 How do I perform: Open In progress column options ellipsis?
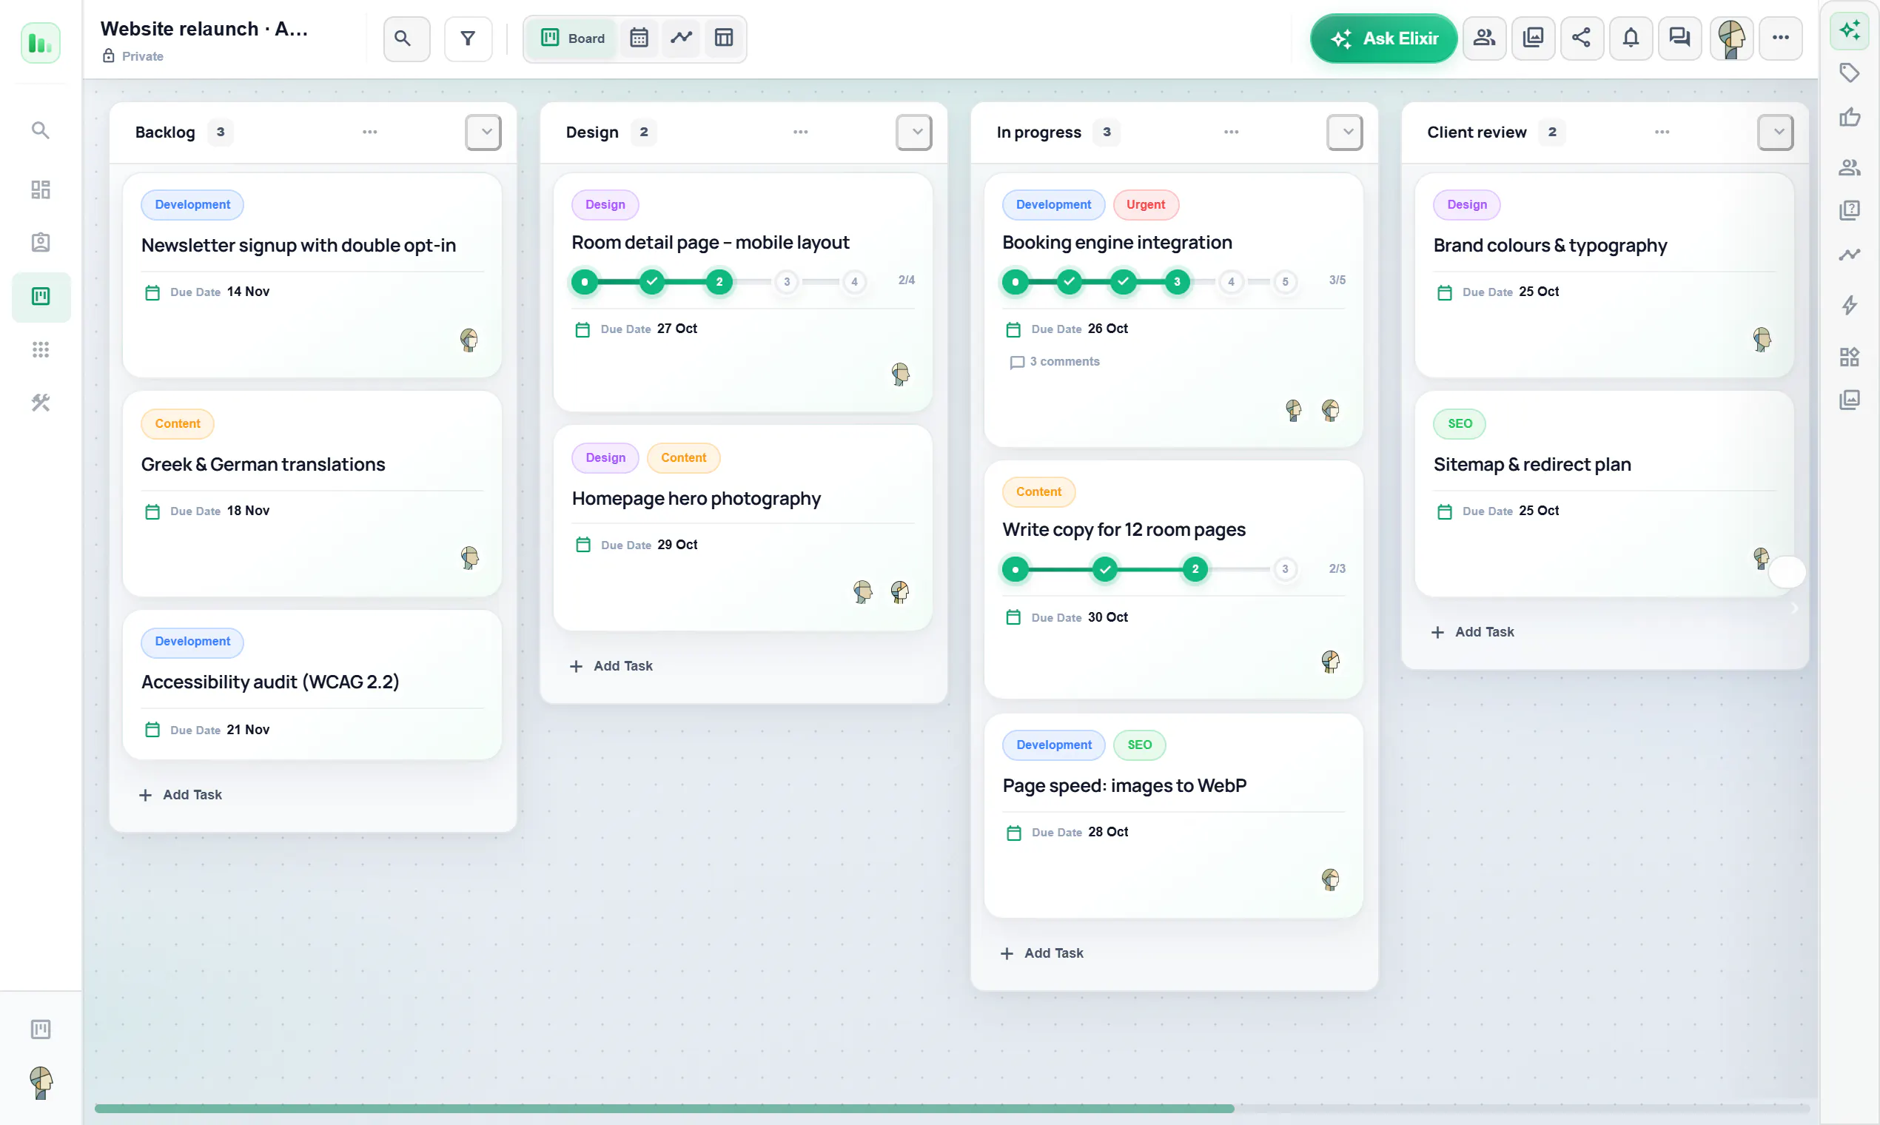[1231, 132]
